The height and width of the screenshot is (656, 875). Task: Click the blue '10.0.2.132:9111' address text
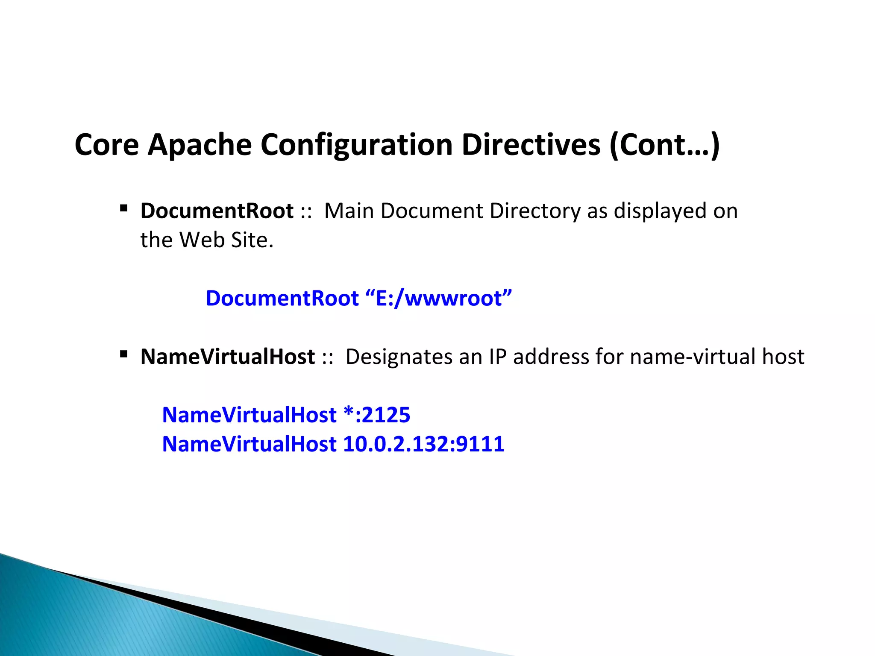423,444
